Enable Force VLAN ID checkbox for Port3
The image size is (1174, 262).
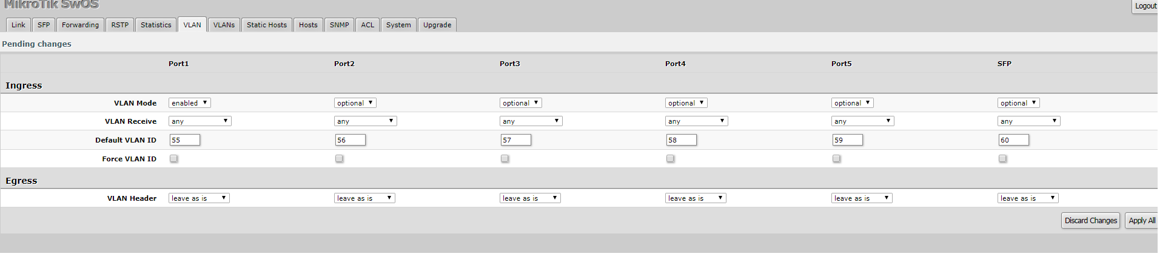(x=505, y=159)
